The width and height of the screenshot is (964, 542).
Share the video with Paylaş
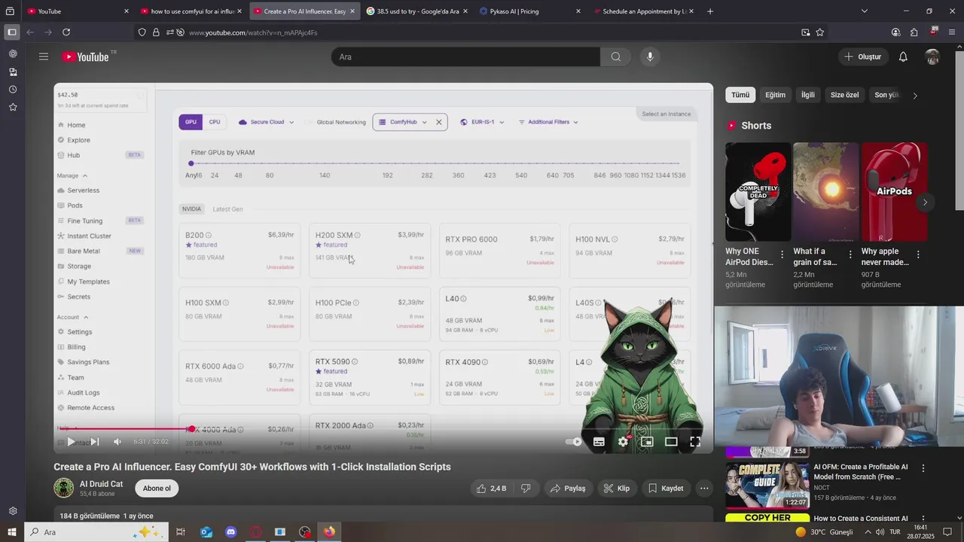(x=568, y=489)
